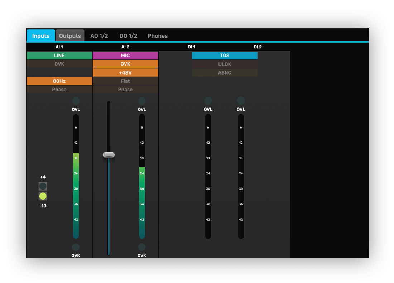Select the -10 reference level radio button

[x=43, y=196]
